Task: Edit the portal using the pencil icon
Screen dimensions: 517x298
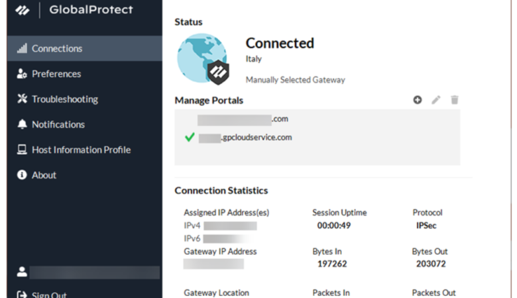Action: 435,100
